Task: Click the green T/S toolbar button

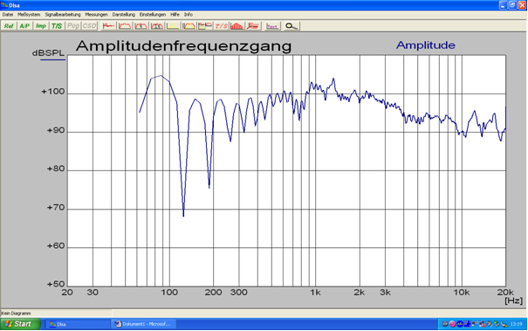Action: [x=57, y=26]
